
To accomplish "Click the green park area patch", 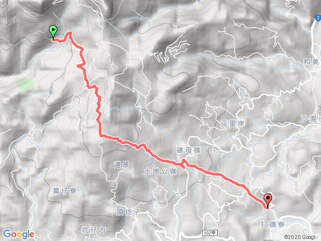I will pyautogui.click(x=26, y=85).
